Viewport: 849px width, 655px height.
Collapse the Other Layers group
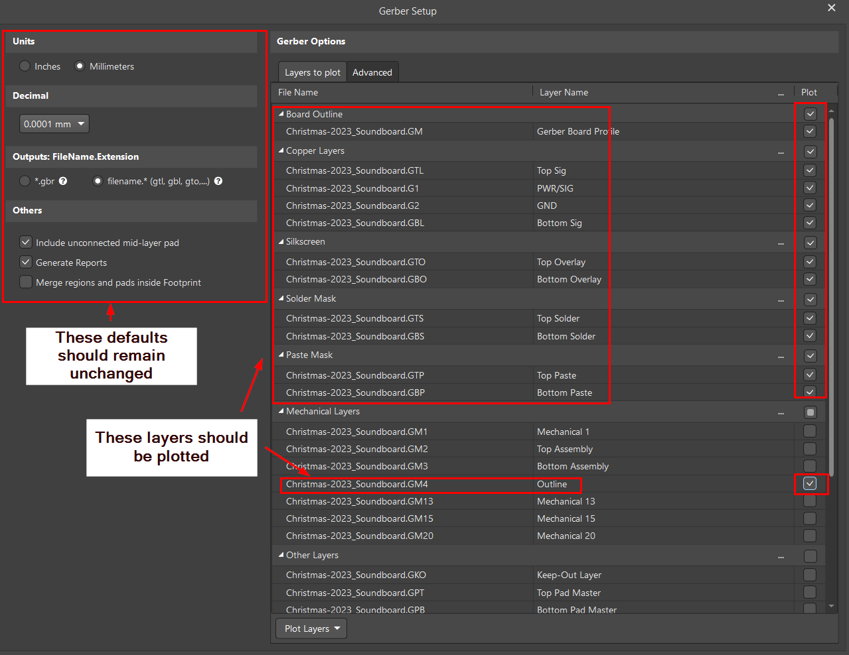tap(281, 555)
